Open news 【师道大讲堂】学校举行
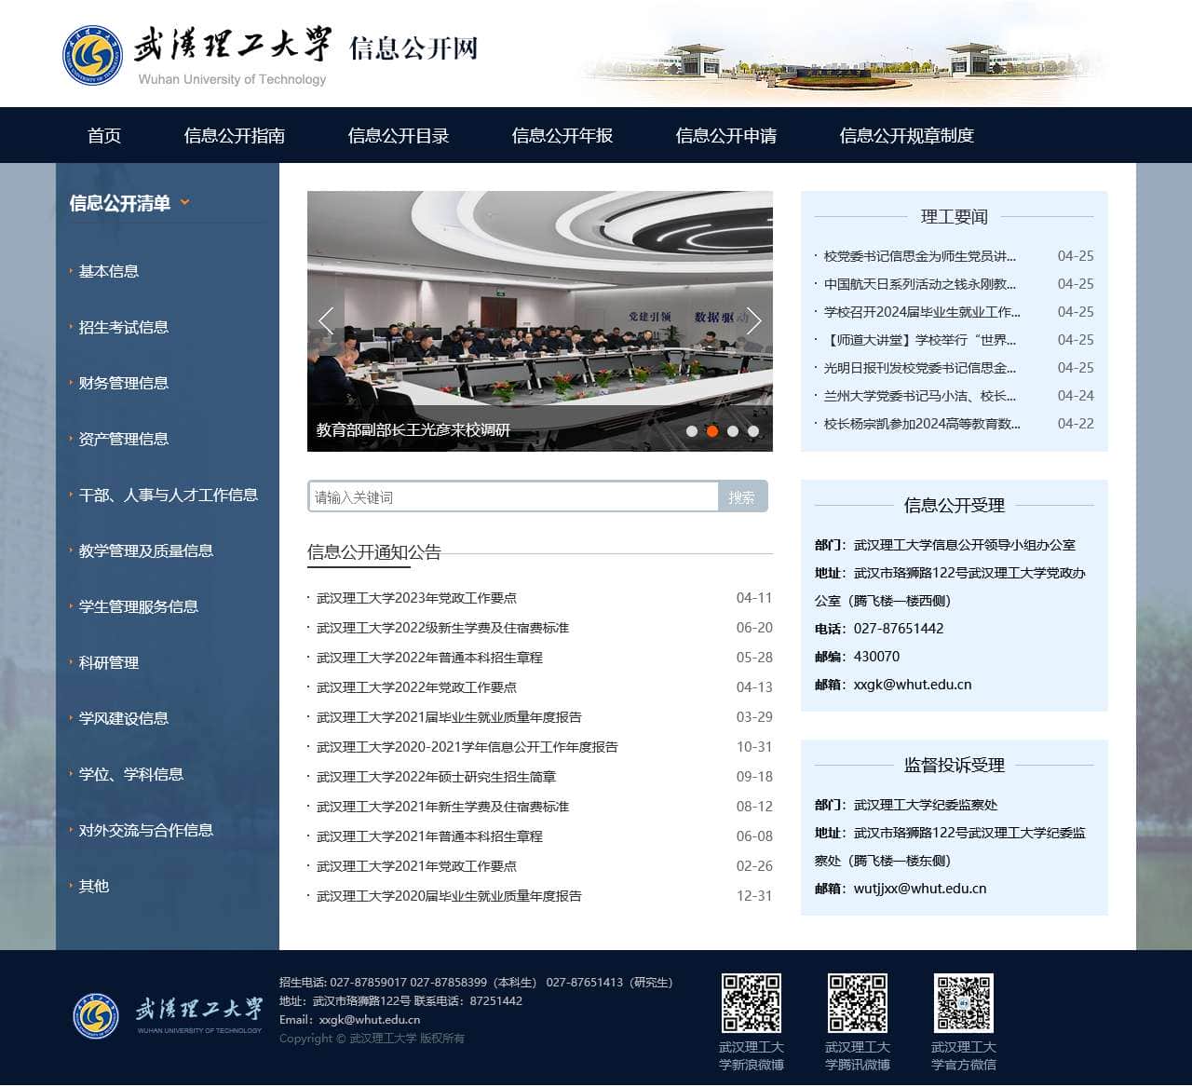Viewport: 1192px width, 1087px height. (x=920, y=340)
